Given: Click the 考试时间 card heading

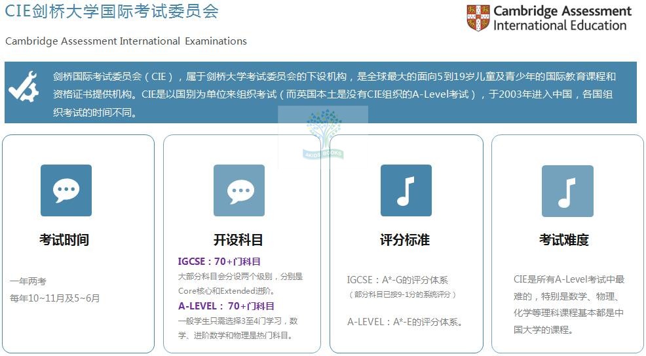Looking at the screenshot, I should coord(64,239).
